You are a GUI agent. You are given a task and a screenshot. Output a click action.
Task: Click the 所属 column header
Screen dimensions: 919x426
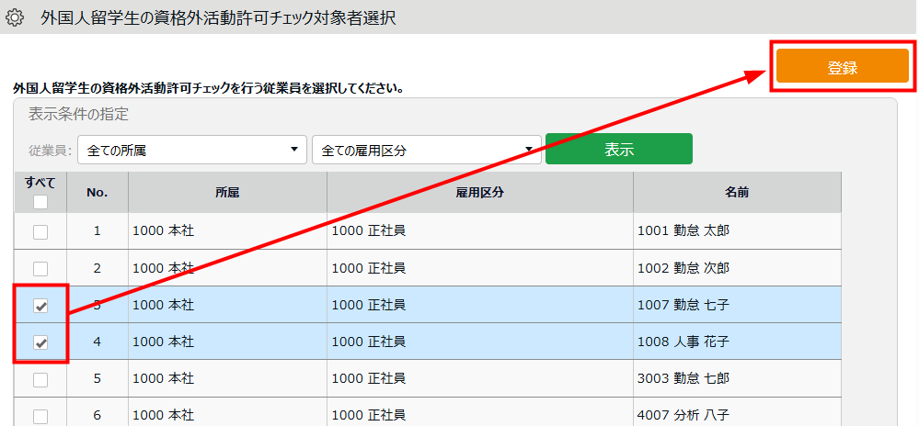click(x=227, y=193)
